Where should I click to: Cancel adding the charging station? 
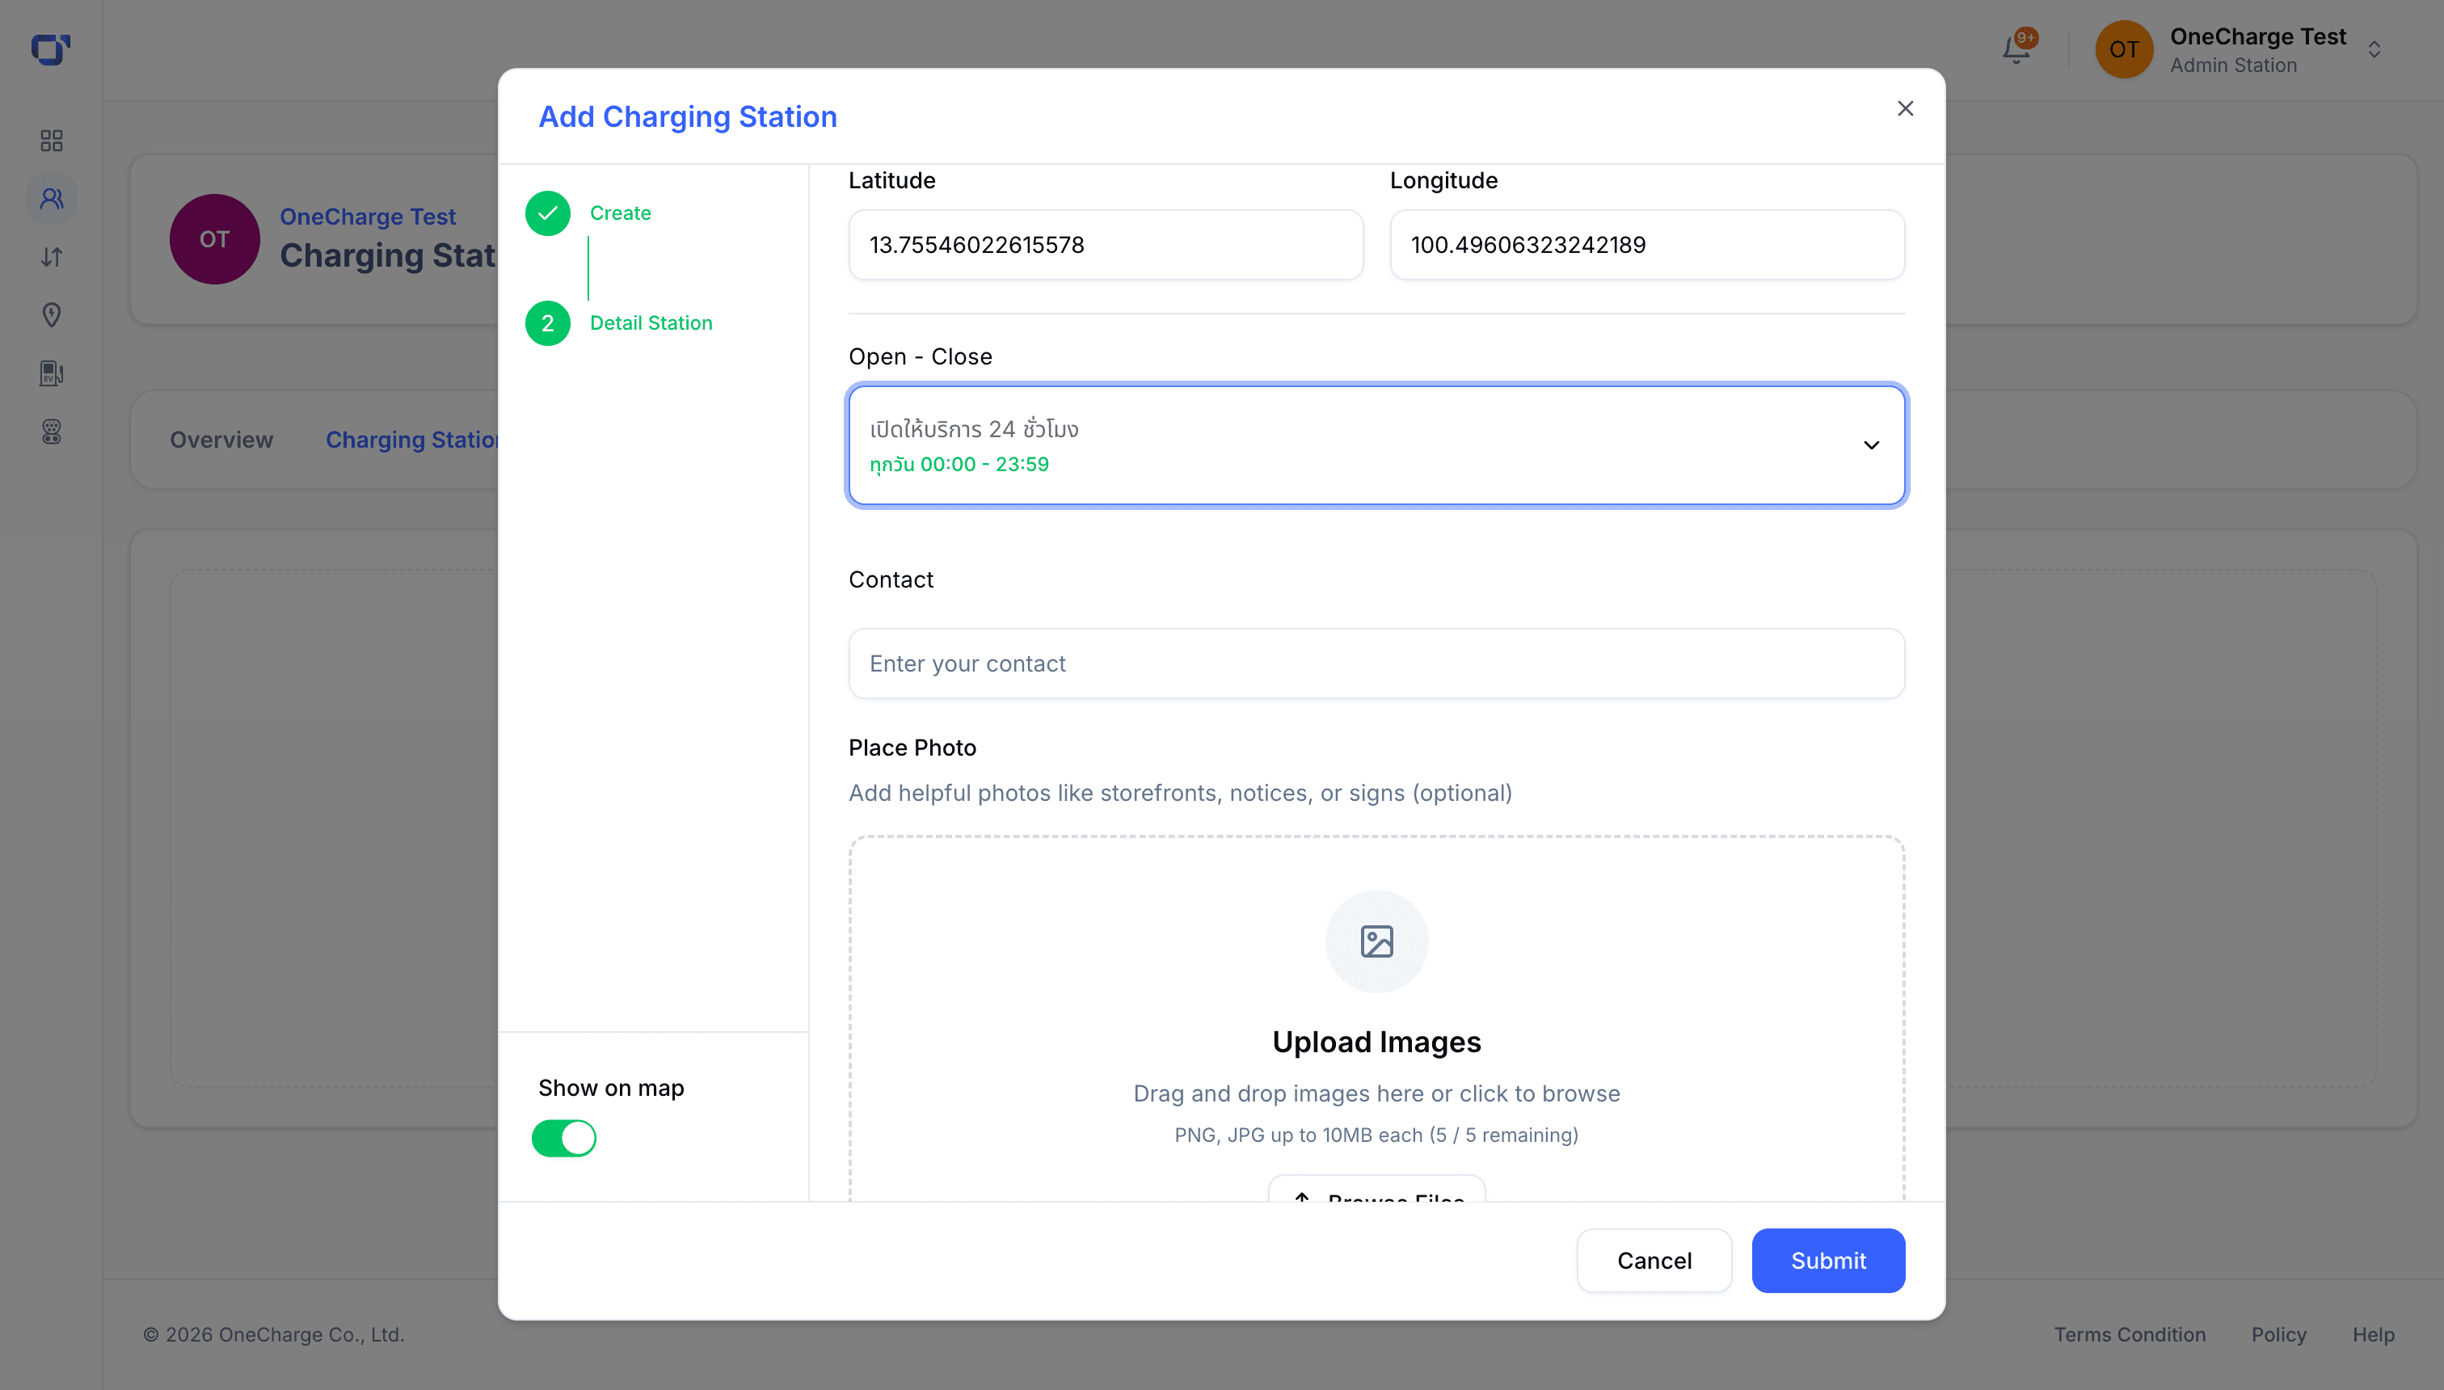coord(1654,1260)
